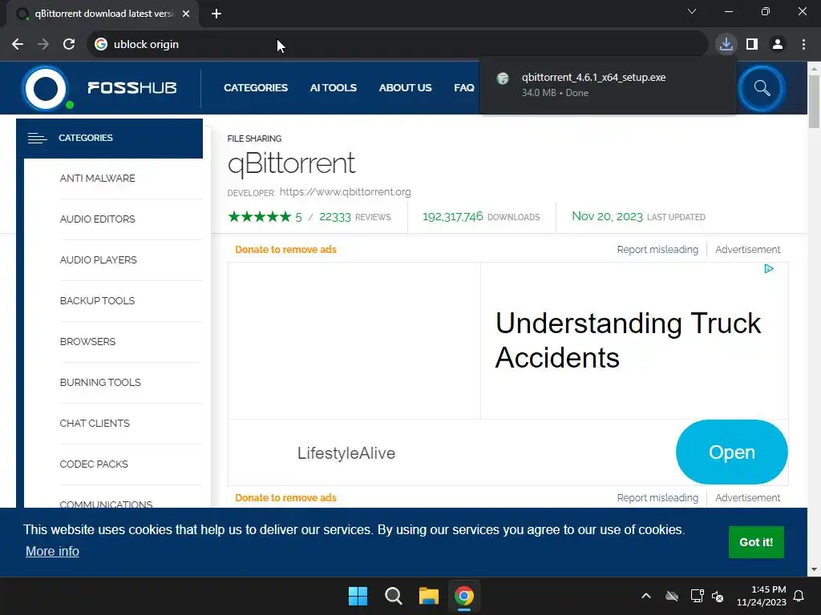This screenshot has width=821, height=615.
Task: Click the lower Report misleading link
Action: (657, 498)
